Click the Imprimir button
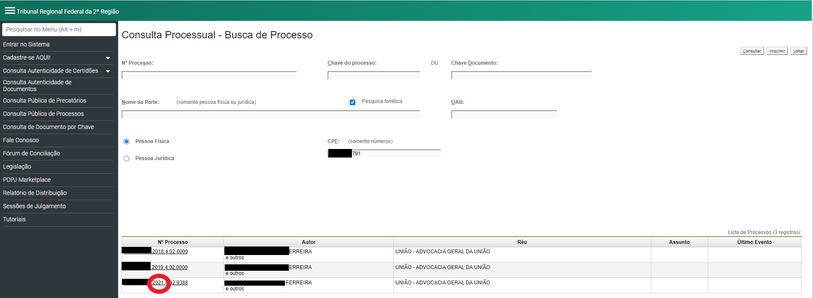This screenshot has width=813, height=298. pyautogui.click(x=777, y=51)
